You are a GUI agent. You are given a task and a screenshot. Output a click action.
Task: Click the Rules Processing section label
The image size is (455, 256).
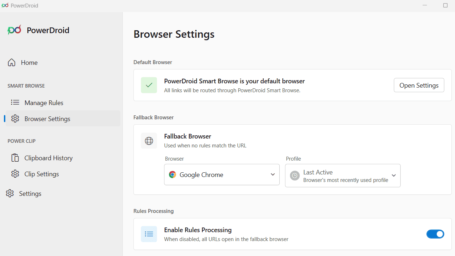153,211
